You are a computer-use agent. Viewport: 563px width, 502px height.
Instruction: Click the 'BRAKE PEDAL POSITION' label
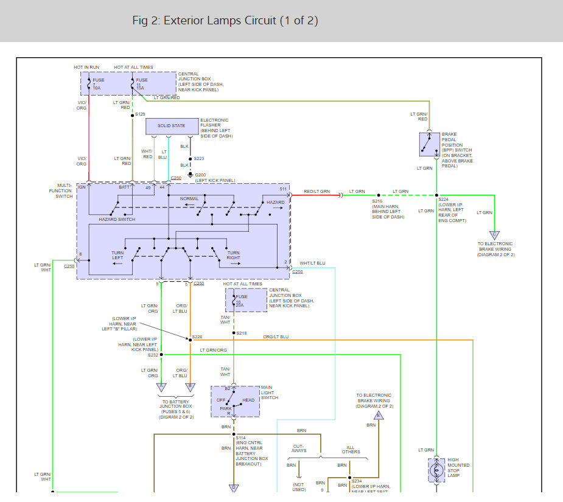tap(452, 140)
